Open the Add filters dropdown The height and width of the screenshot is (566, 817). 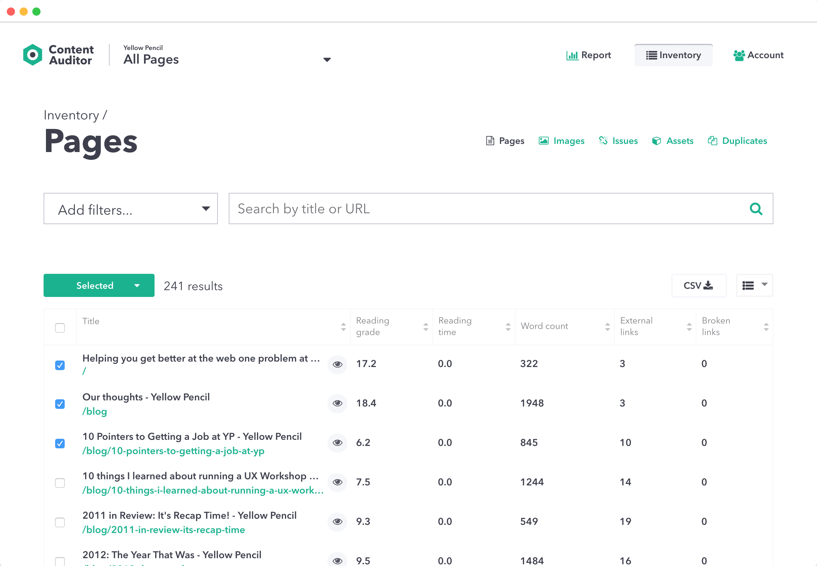click(131, 209)
